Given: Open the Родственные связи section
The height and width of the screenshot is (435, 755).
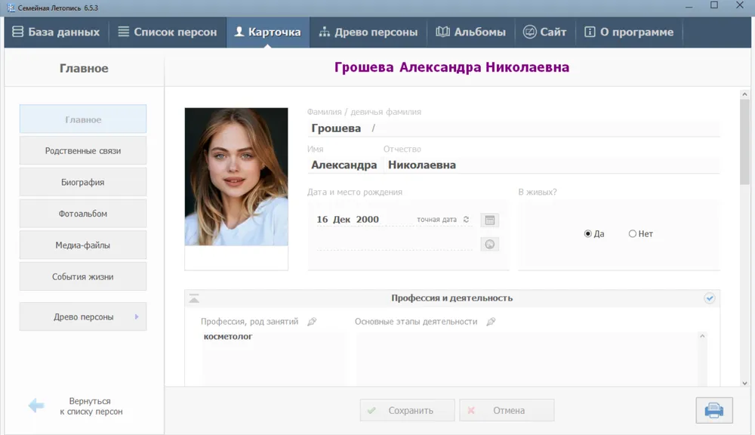Looking at the screenshot, I should pos(83,151).
